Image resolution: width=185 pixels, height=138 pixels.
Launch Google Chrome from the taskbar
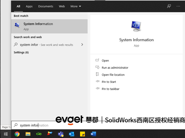[x=17, y=134]
